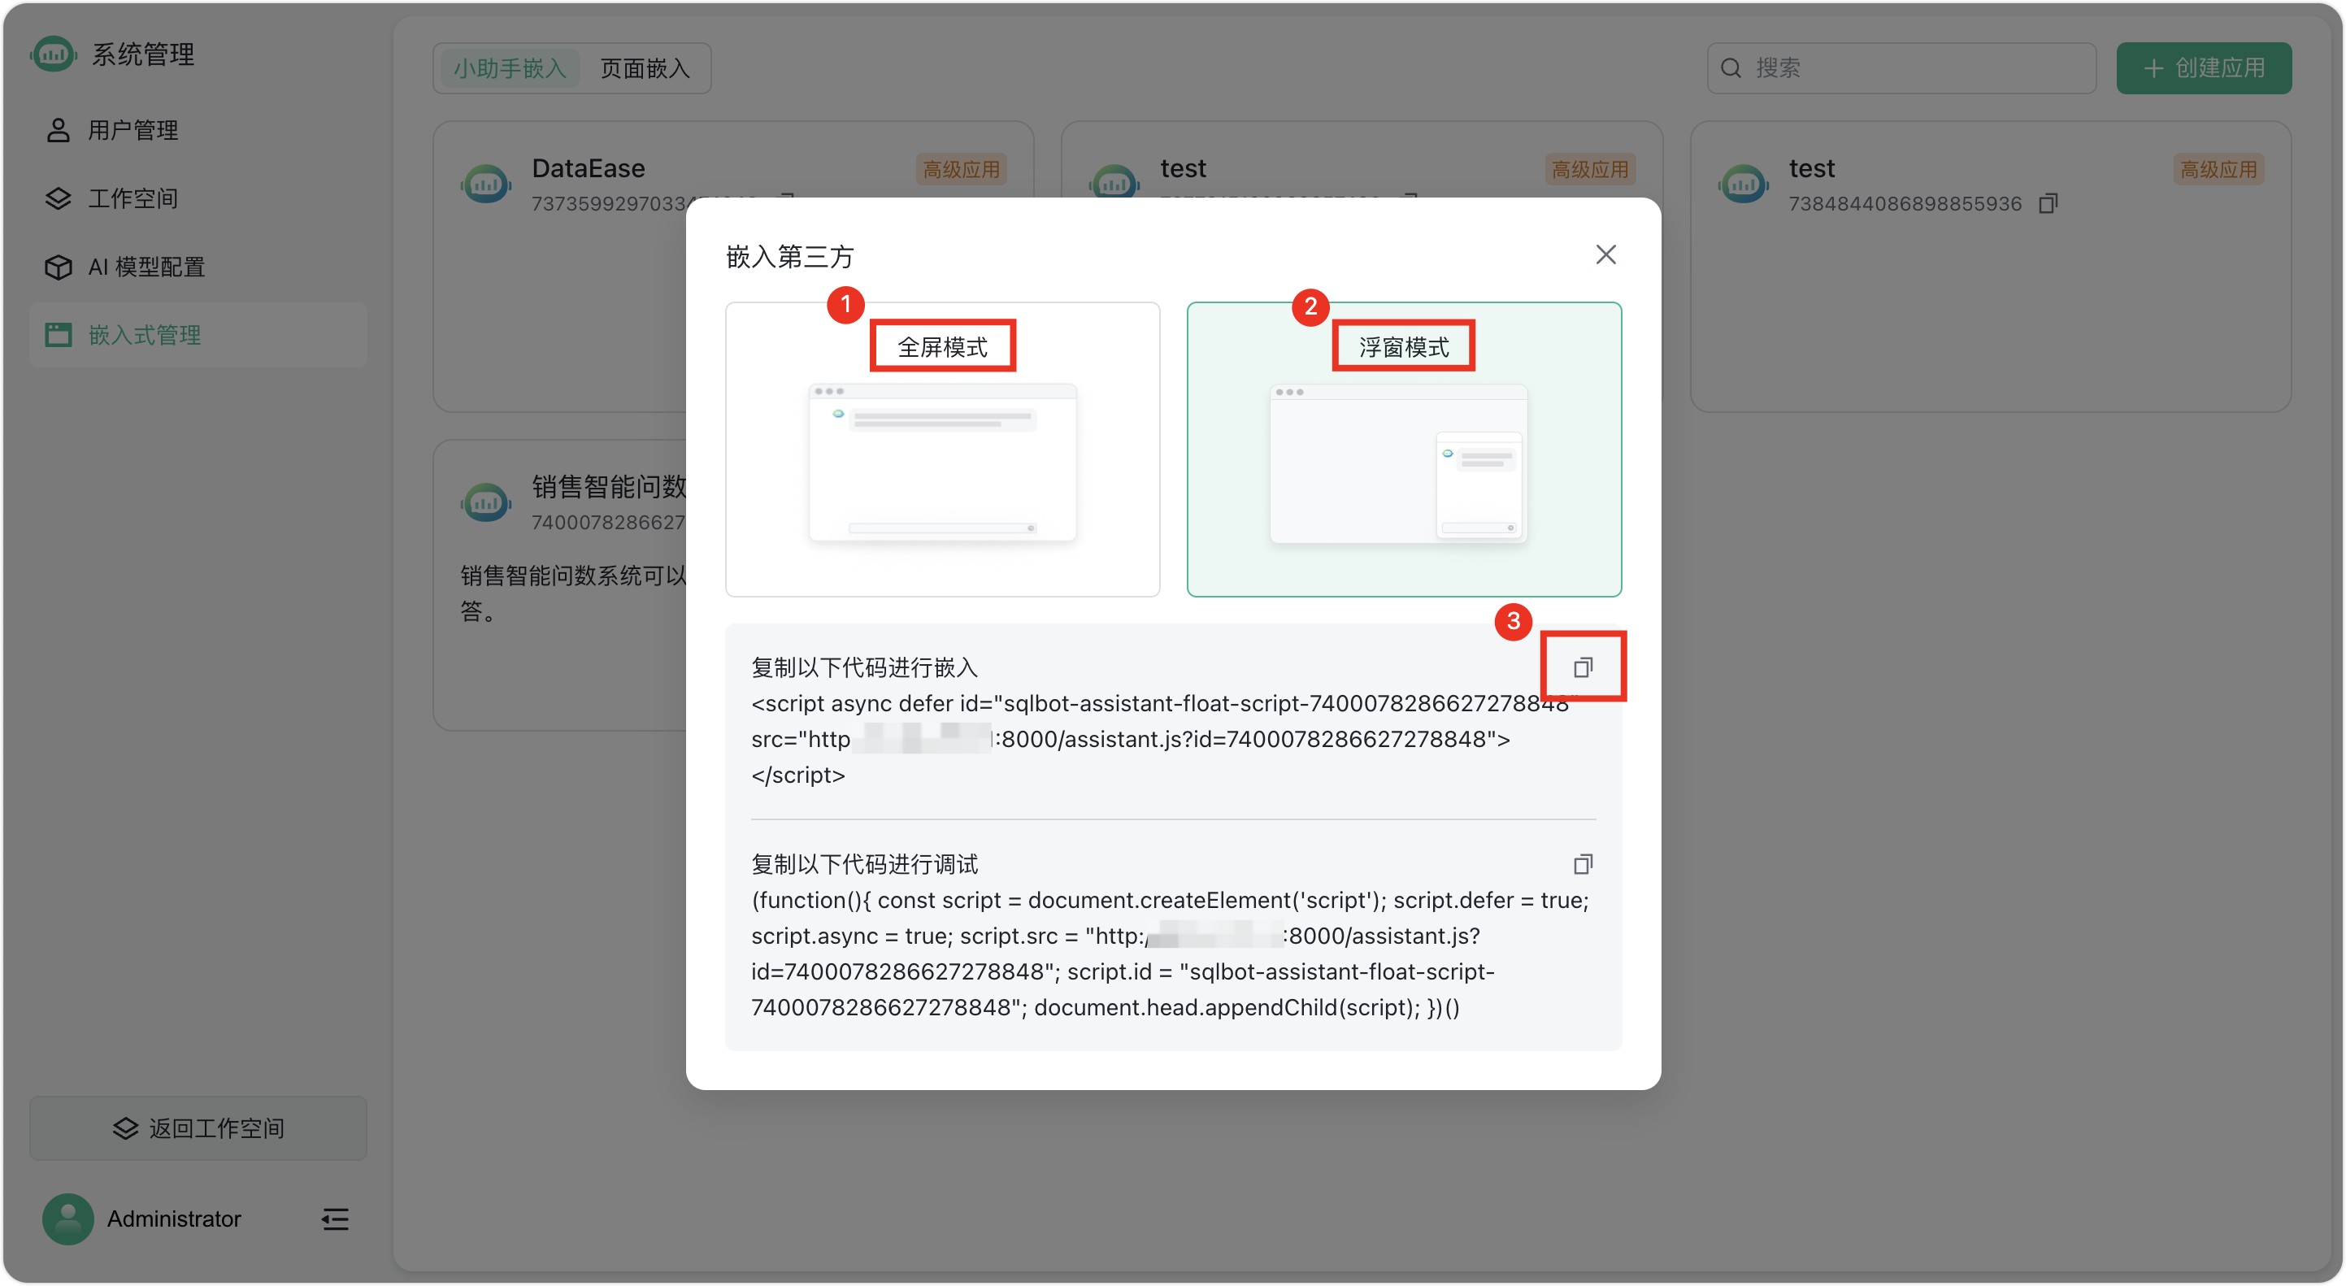Open 嵌入式管理 page
Viewport: 2346px width, 1286px height.
pos(144,335)
